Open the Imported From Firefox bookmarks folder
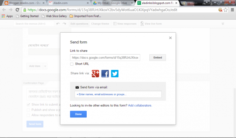The height and width of the screenshot is (138, 236). click(85, 16)
